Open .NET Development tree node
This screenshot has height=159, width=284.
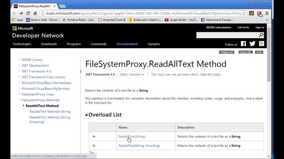click(35, 65)
